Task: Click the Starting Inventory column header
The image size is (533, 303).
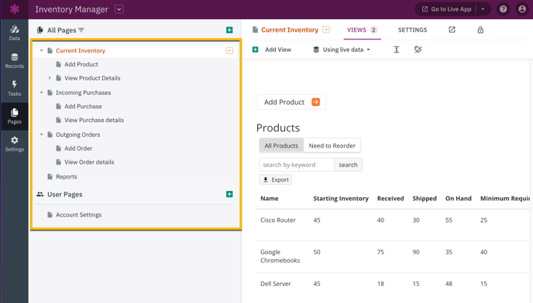Action: (x=341, y=199)
